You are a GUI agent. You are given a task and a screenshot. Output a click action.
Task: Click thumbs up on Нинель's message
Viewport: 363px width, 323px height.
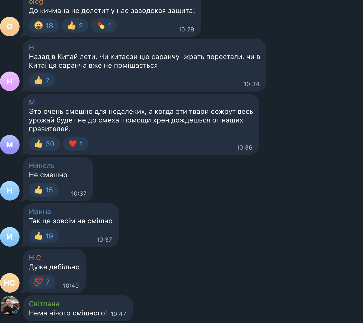[x=43, y=190]
